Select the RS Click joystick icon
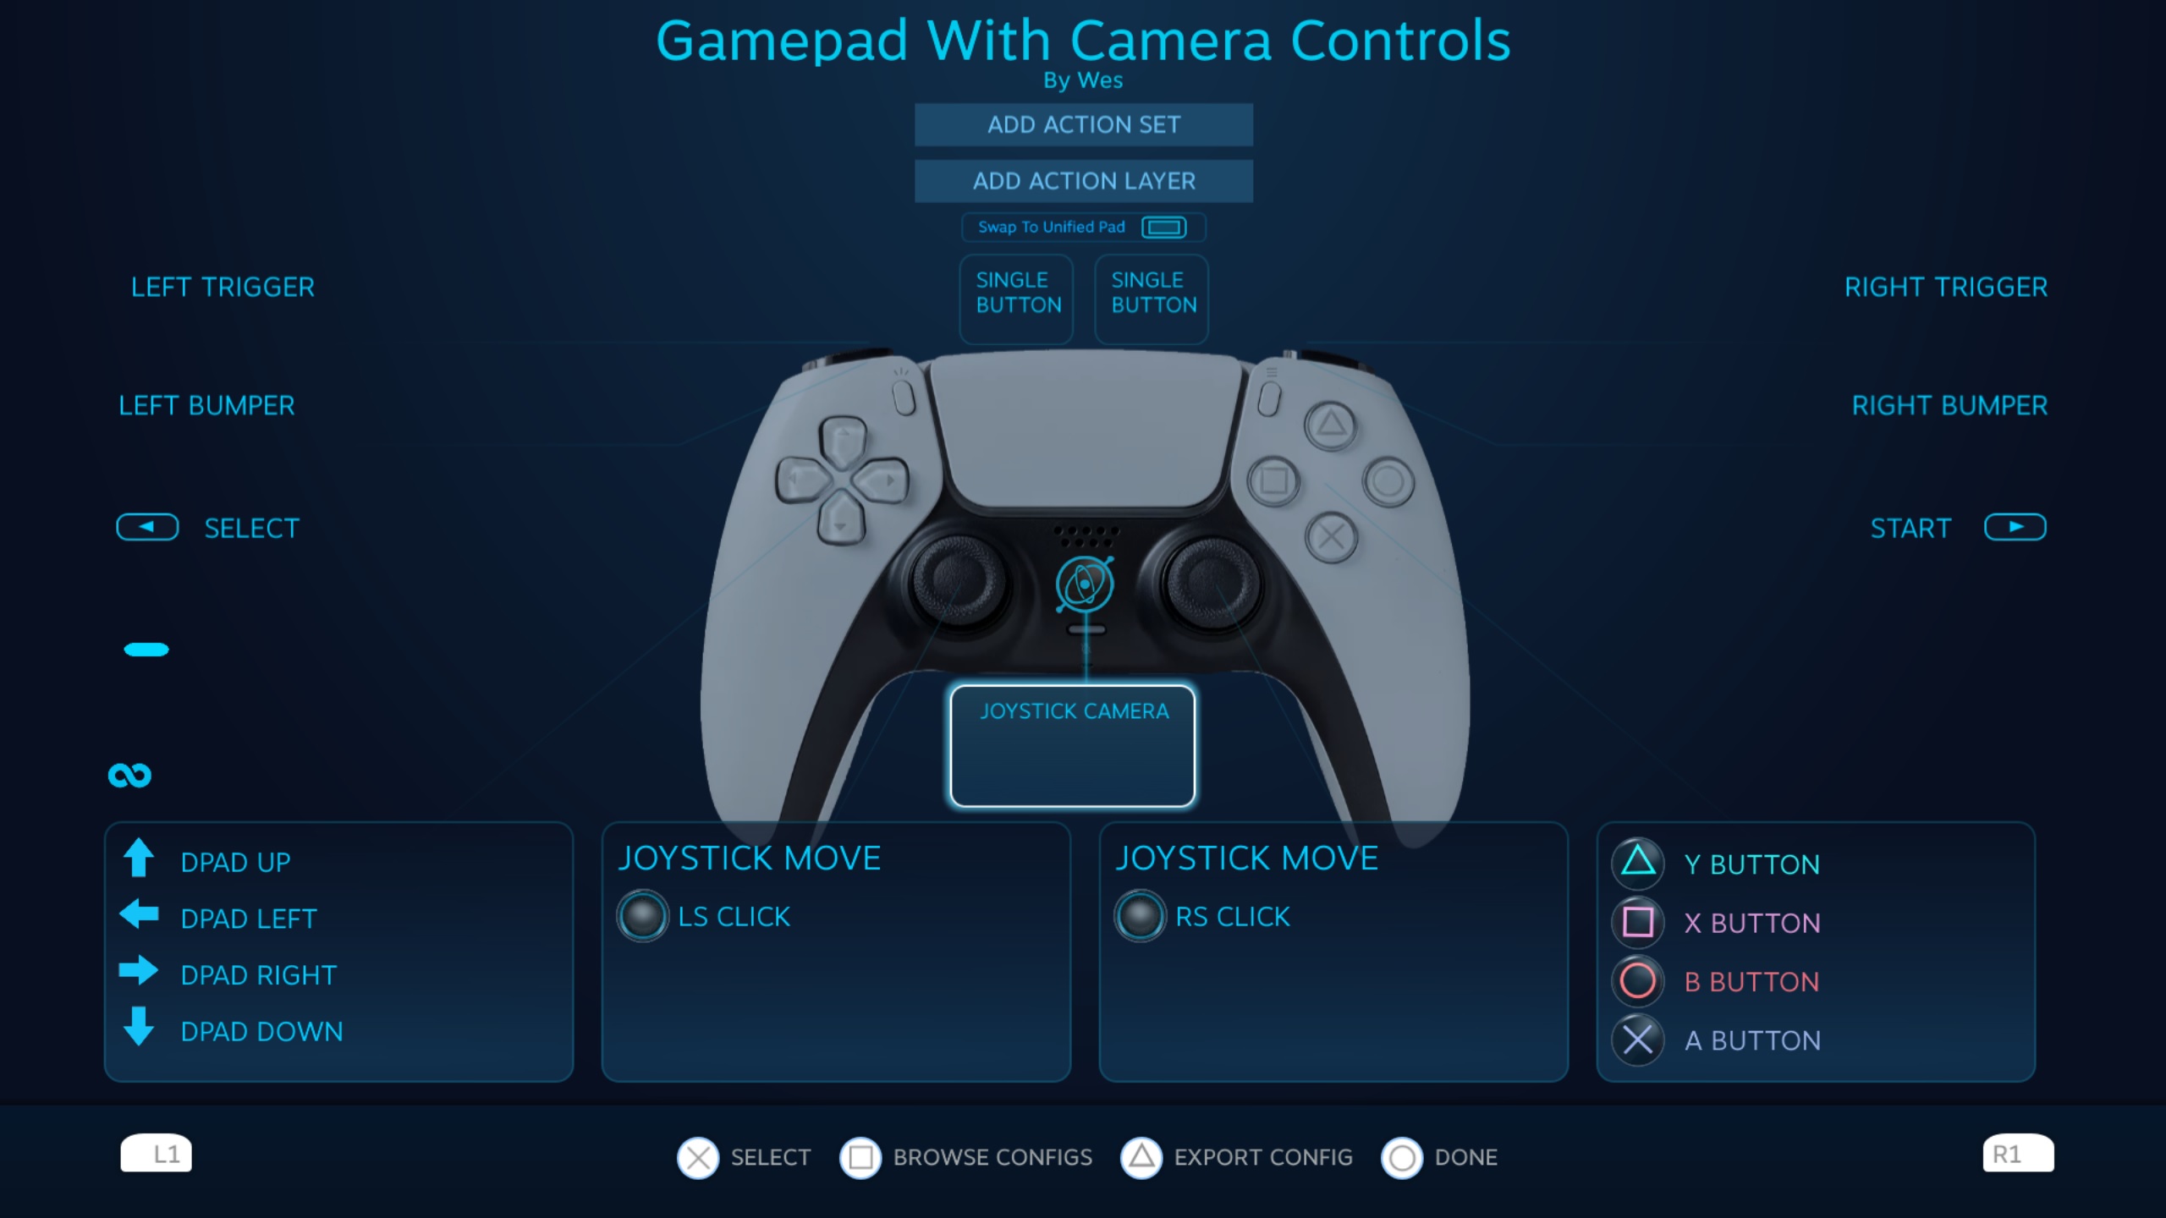Image resolution: width=2166 pixels, height=1218 pixels. click(1140, 914)
